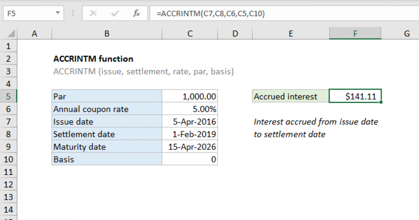The image size is (419, 220).
Task: Confirm the entry with the check mark icon
Action: (x=114, y=13)
